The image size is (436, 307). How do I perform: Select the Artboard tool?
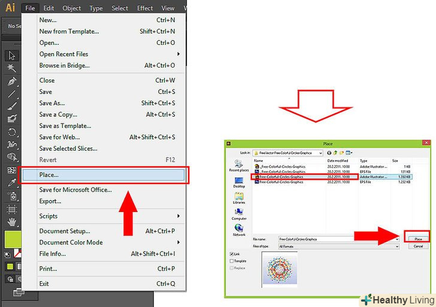click(12, 209)
